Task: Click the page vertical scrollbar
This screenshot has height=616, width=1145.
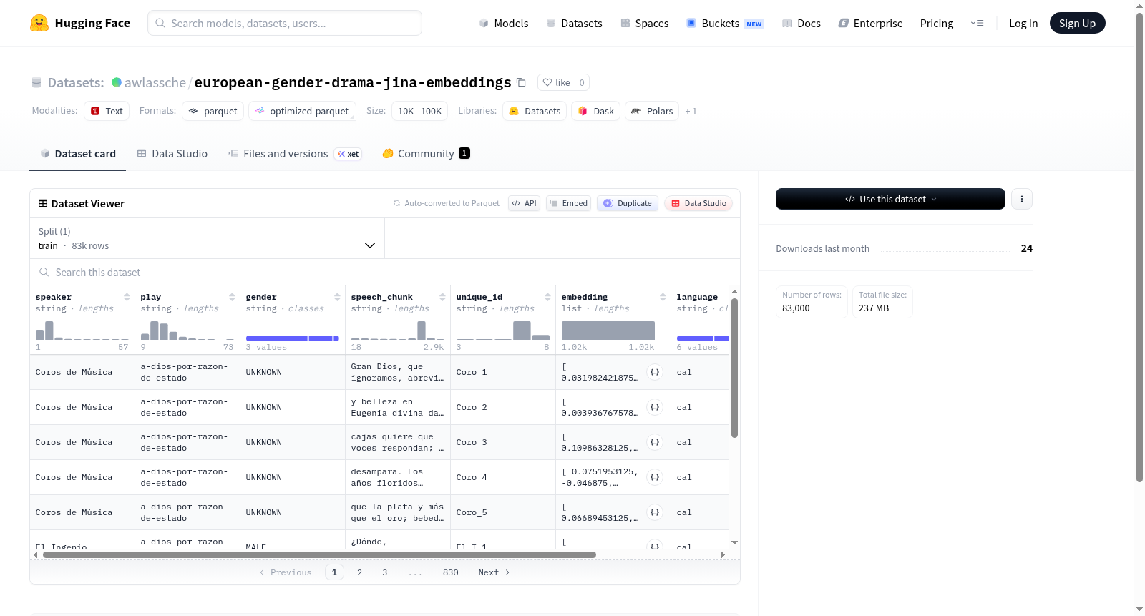Action: pos(1139,248)
